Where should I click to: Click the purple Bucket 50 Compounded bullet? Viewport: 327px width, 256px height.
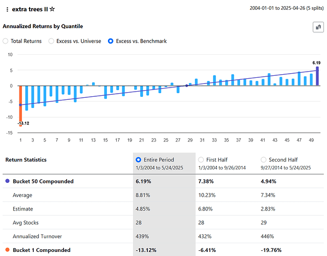[7, 181]
